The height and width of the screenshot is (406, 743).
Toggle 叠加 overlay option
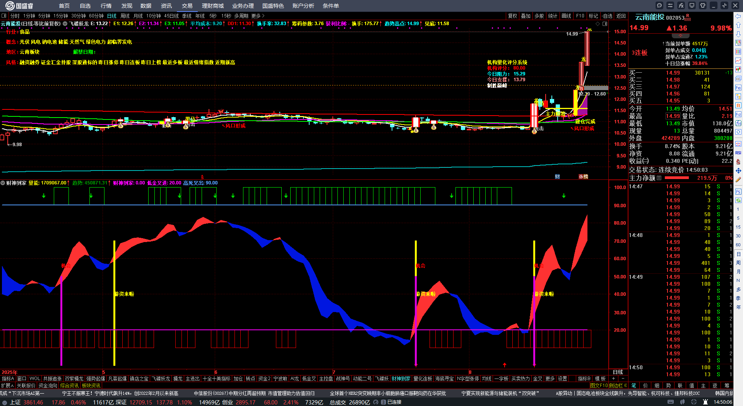pos(526,16)
